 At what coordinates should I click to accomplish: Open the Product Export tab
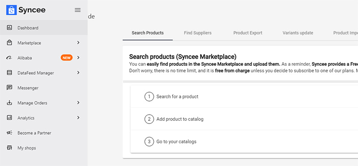click(248, 33)
